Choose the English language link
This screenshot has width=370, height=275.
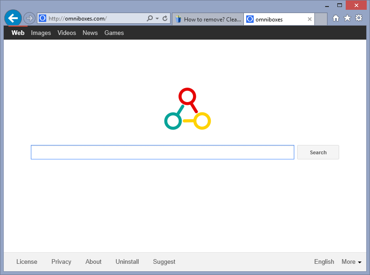[324, 262]
